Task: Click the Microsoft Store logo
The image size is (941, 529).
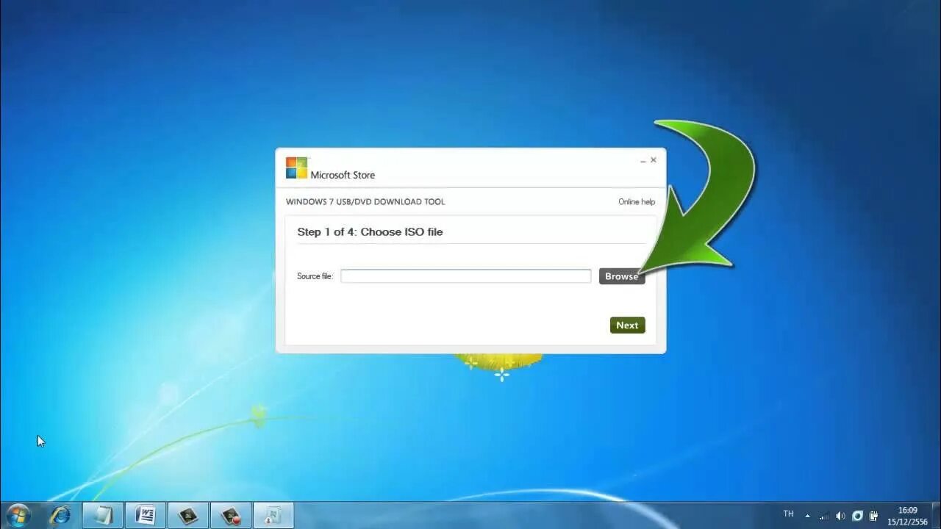Action: (x=297, y=168)
